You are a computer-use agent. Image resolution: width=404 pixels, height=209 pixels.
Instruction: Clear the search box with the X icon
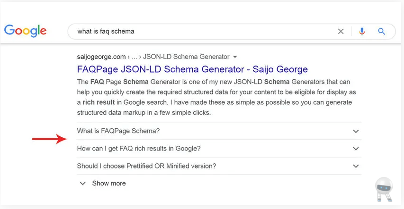[x=341, y=31]
